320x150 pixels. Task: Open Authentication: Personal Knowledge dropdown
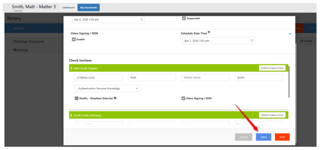pos(107,88)
